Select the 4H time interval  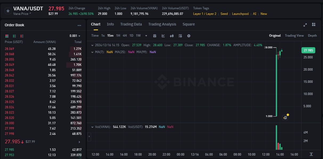[x=125, y=36]
